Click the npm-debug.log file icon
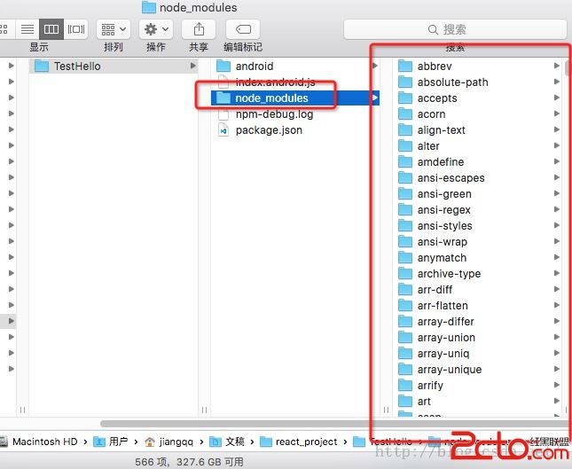Viewport: 572px width, 469px height. pos(223,114)
